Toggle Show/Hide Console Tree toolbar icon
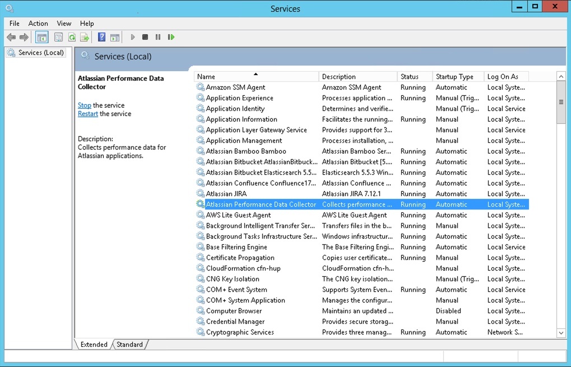This screenshot has height=367, width=571. click(x=42, y=37)
